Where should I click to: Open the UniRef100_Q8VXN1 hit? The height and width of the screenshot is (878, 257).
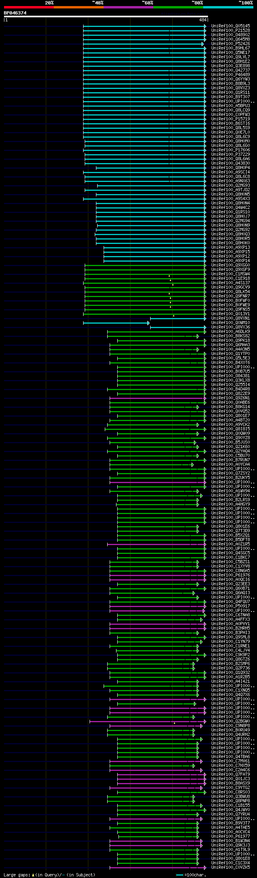click(230, 318)
